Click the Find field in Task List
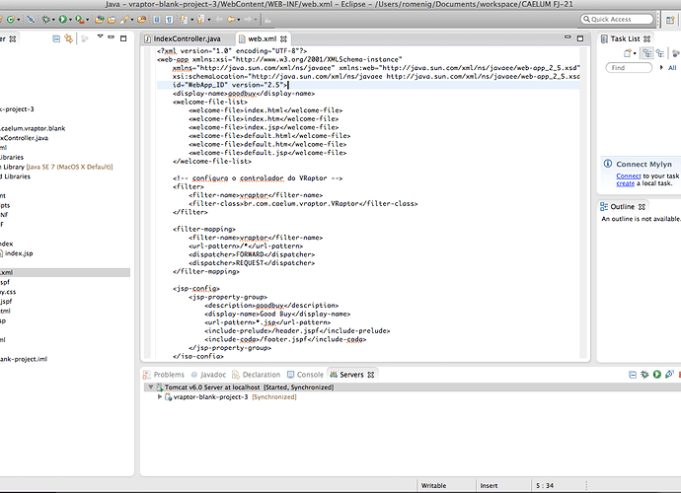This screenshot has height=493, width=681. click(x=630, y=68)
